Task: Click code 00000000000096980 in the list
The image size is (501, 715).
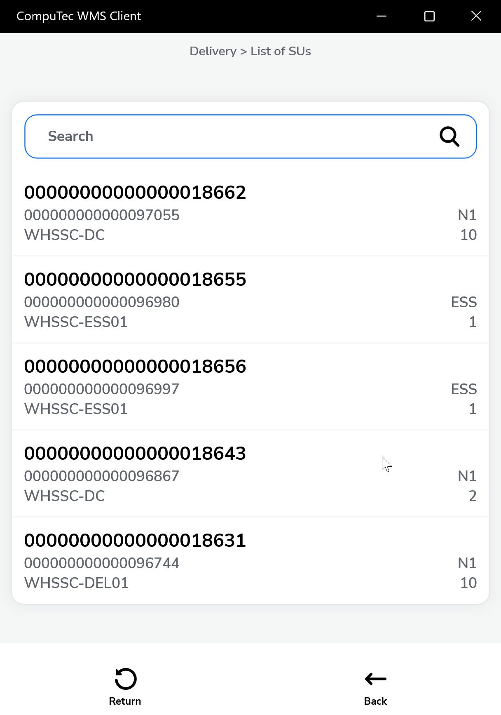Action: click(x=102, y=302)
